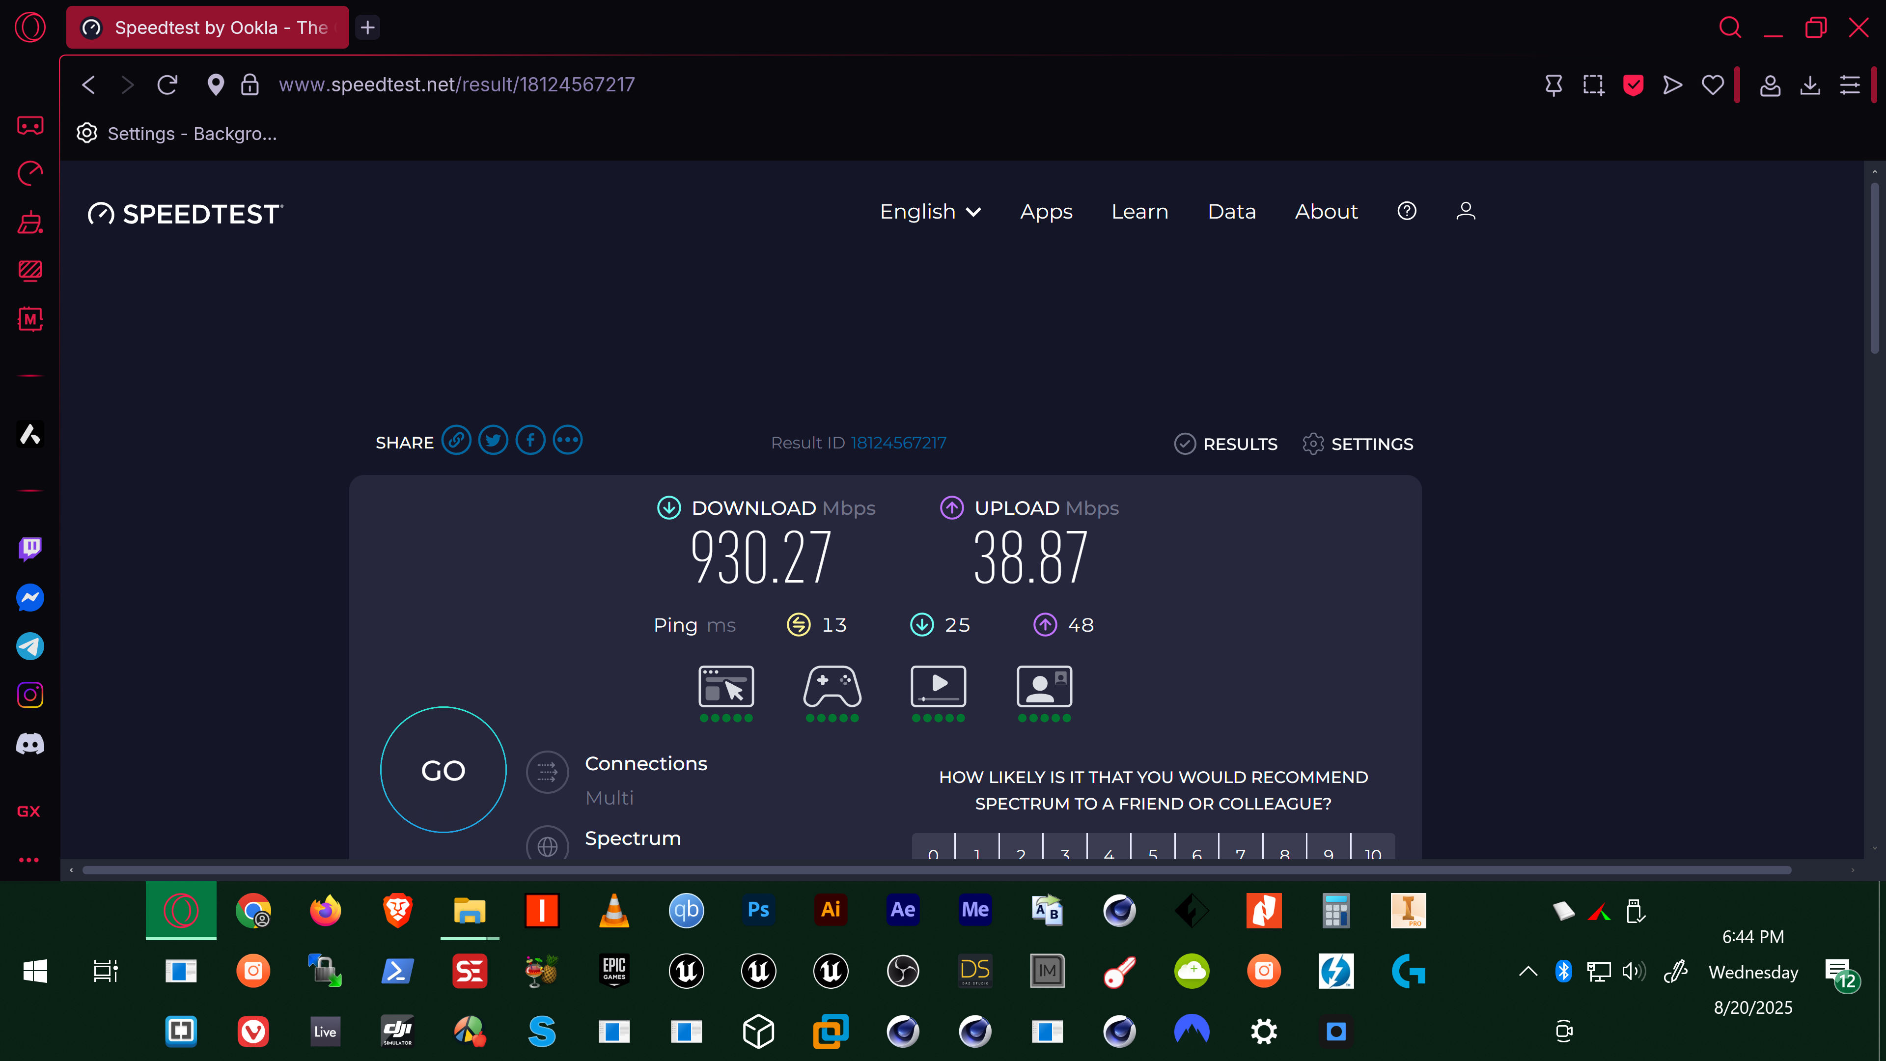1886x1061 pixels.
Task: Click the SPEEDTEST logo
Action: point(185,214)
